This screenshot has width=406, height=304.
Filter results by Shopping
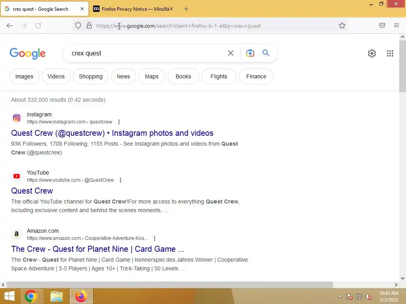click(91, 76)
